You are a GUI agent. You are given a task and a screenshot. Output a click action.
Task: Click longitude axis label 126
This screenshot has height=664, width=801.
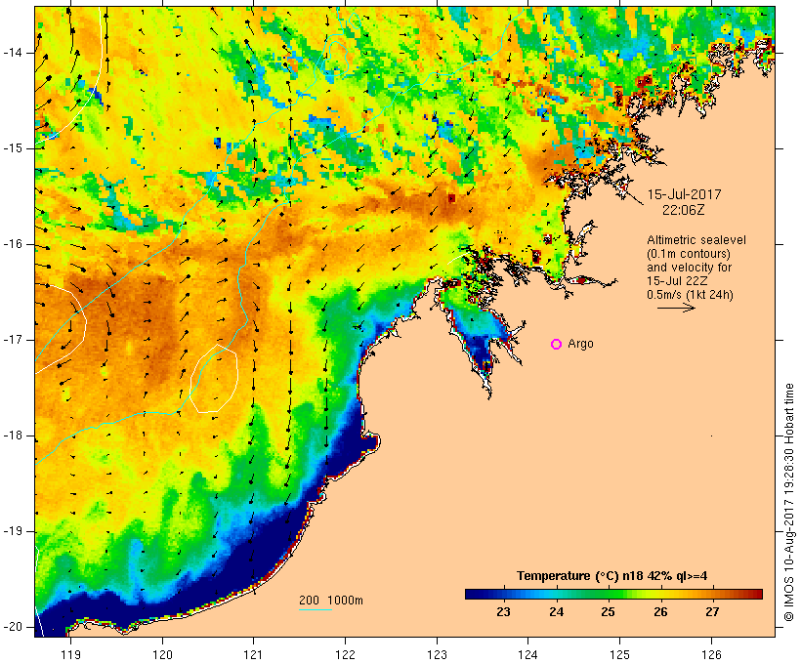711,654
